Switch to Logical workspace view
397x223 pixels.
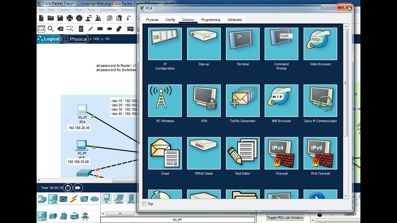49,39
